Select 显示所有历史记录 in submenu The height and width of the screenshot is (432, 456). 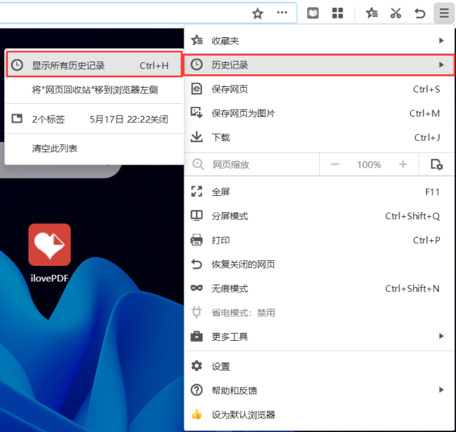94,64
